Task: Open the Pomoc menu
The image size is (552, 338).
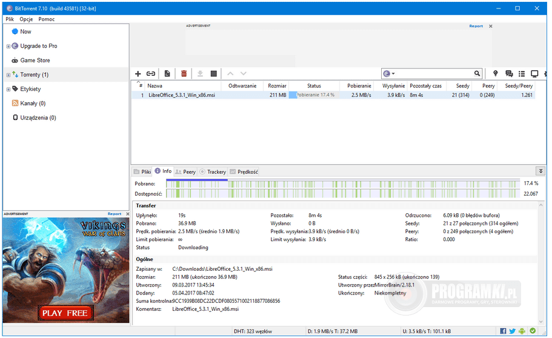Action: point(47,19)
